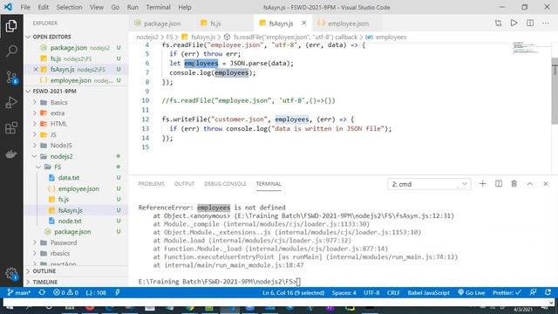Click the editor vertical scrollbar
Viewport: 558px width, 314px height.
(555, 91)
